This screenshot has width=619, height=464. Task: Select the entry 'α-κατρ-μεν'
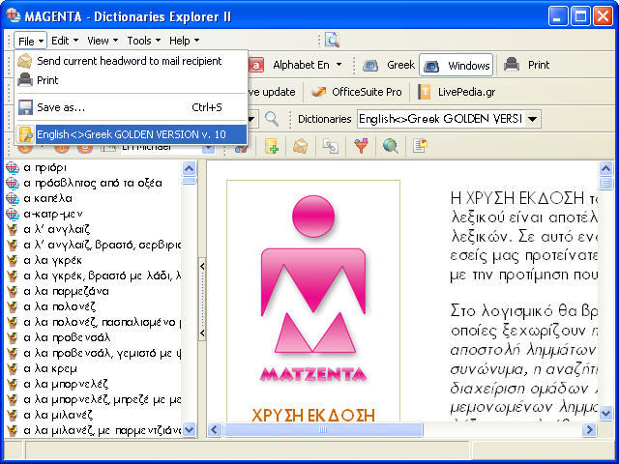pyautogui.click(x=53, y=214)
